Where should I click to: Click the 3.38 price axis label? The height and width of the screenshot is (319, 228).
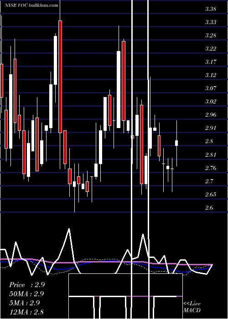211,9
